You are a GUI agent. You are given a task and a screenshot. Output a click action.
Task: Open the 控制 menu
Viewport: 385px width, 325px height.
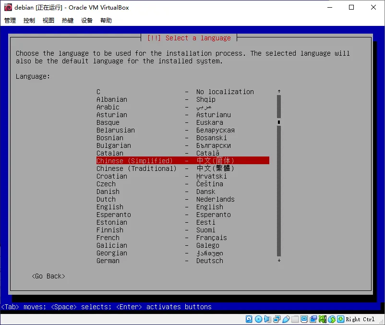tap(29, 20)
